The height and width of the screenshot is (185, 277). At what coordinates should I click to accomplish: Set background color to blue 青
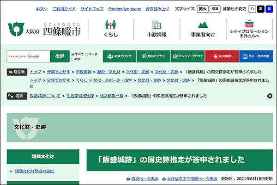(269, 9)
